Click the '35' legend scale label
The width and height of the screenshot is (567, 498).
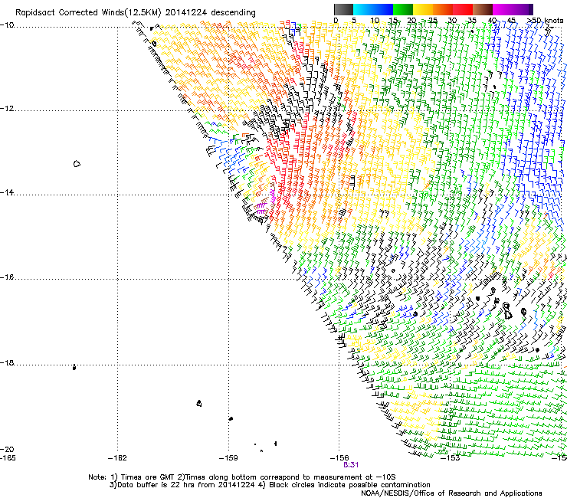[x=472, y=20]
